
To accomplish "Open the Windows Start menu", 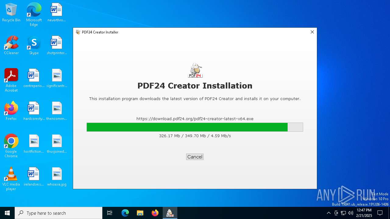I will 7,213.
